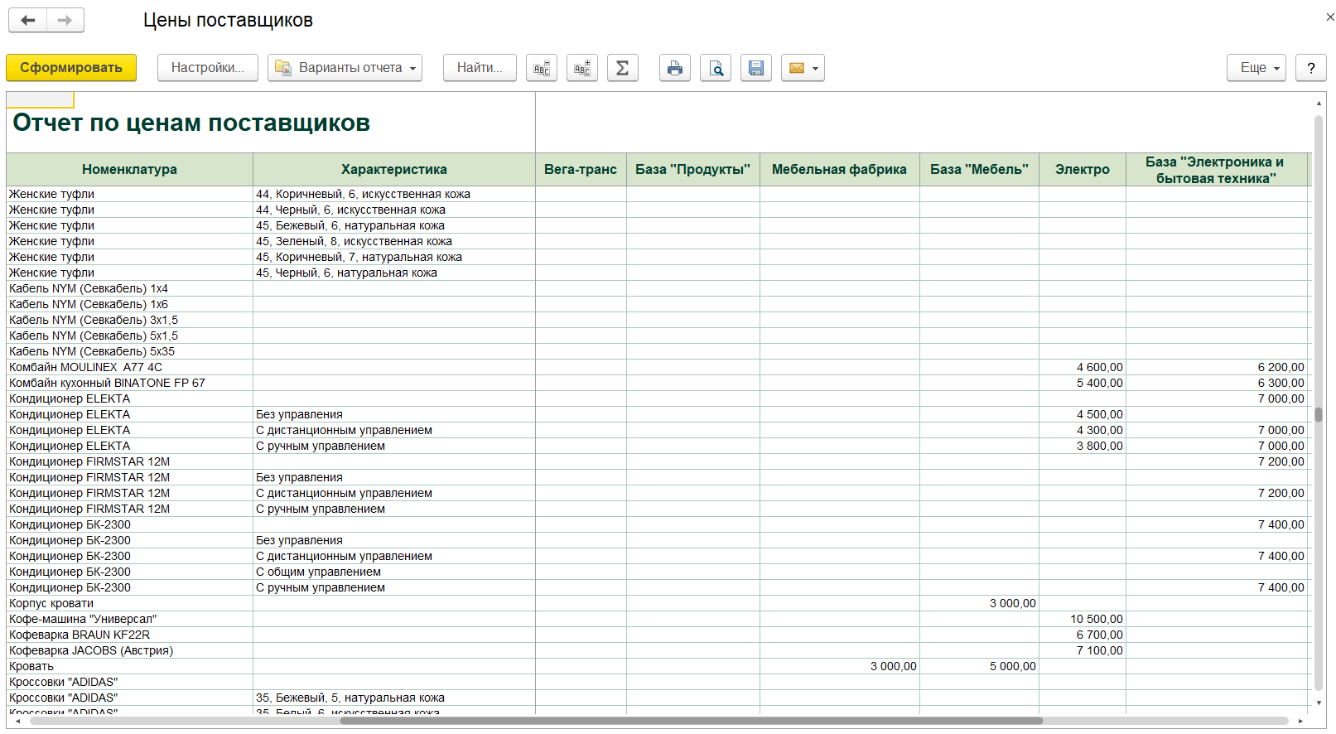
Task: Click the scroll up arrow of report
Action: [x=1319, y=104]
